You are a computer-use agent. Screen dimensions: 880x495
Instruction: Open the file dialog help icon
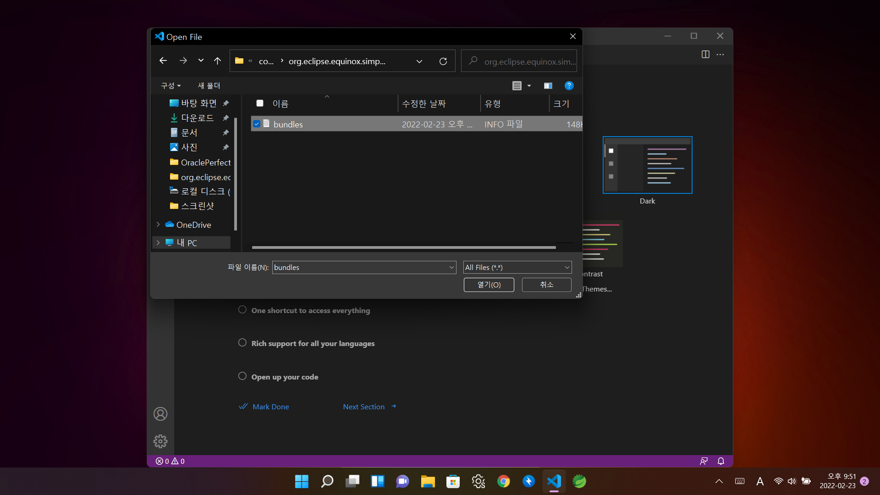[569, 86]
